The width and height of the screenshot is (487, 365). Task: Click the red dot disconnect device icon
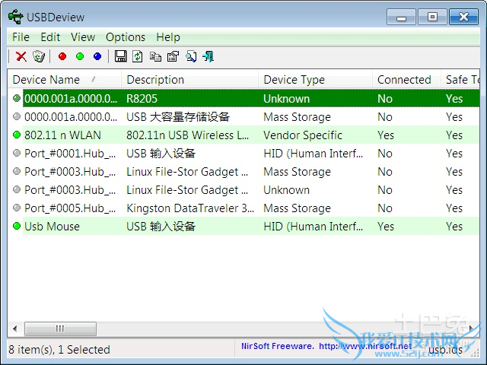pyautogui.click(x=62, y=56)
